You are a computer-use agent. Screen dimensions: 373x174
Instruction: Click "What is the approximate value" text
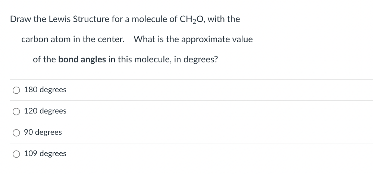coord(193,39)
